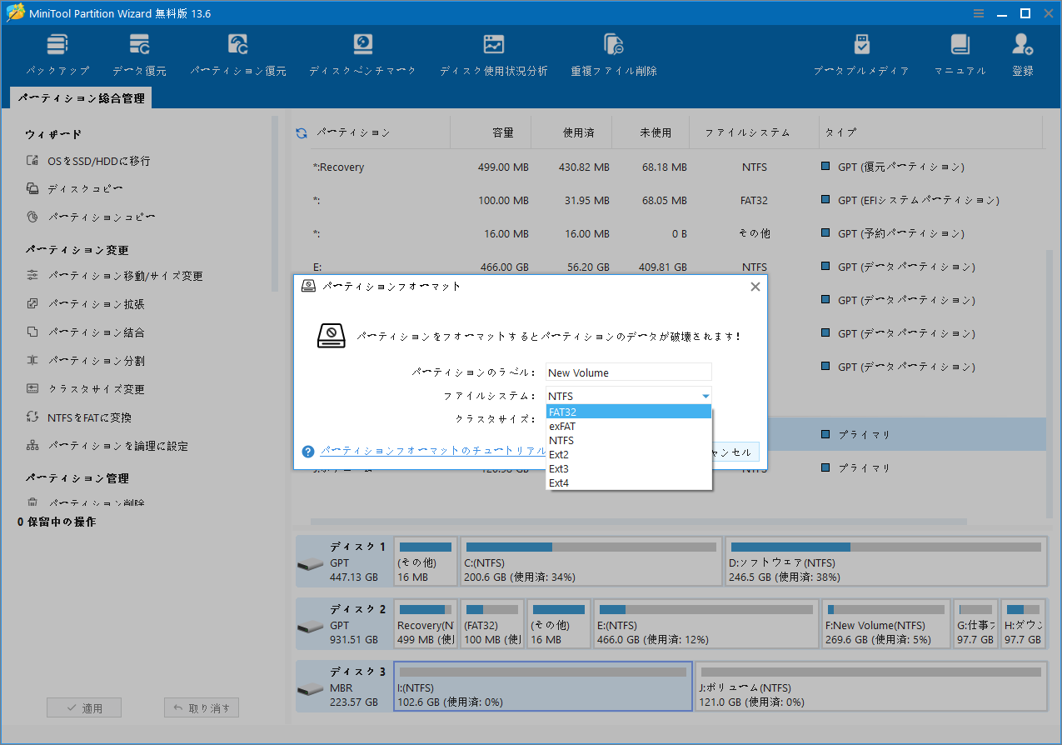Choose パーティション移動/サイズ変更 option
Viewport: 1062px width, 745px height.
pyautogui.click(x=125, y=276)
